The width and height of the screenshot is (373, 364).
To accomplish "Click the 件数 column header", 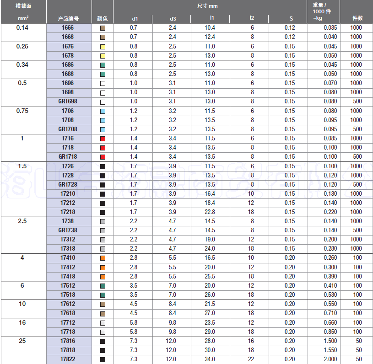I will (357, 18).
